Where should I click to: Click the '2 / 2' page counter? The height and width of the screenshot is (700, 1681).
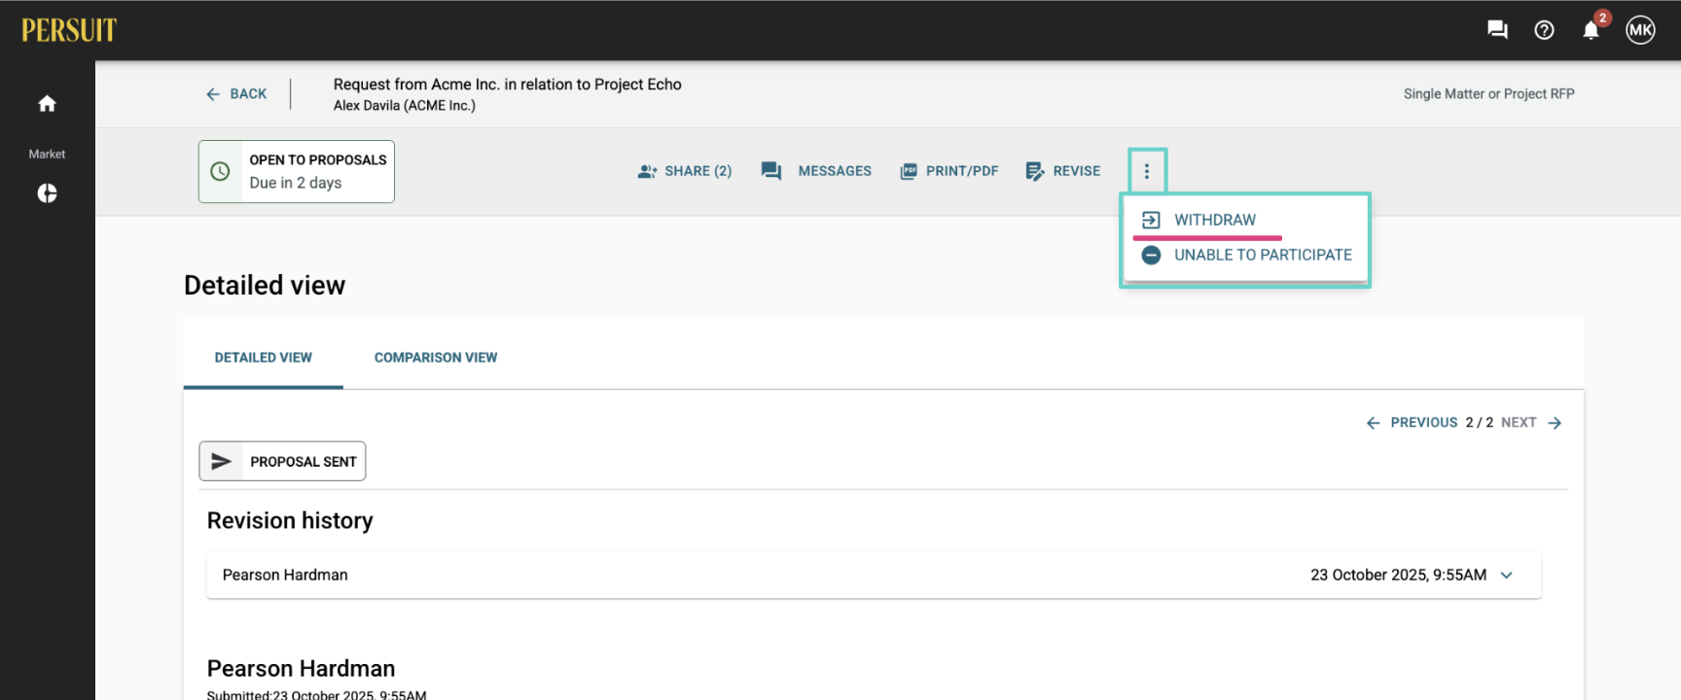click(x=1479, y=423)
